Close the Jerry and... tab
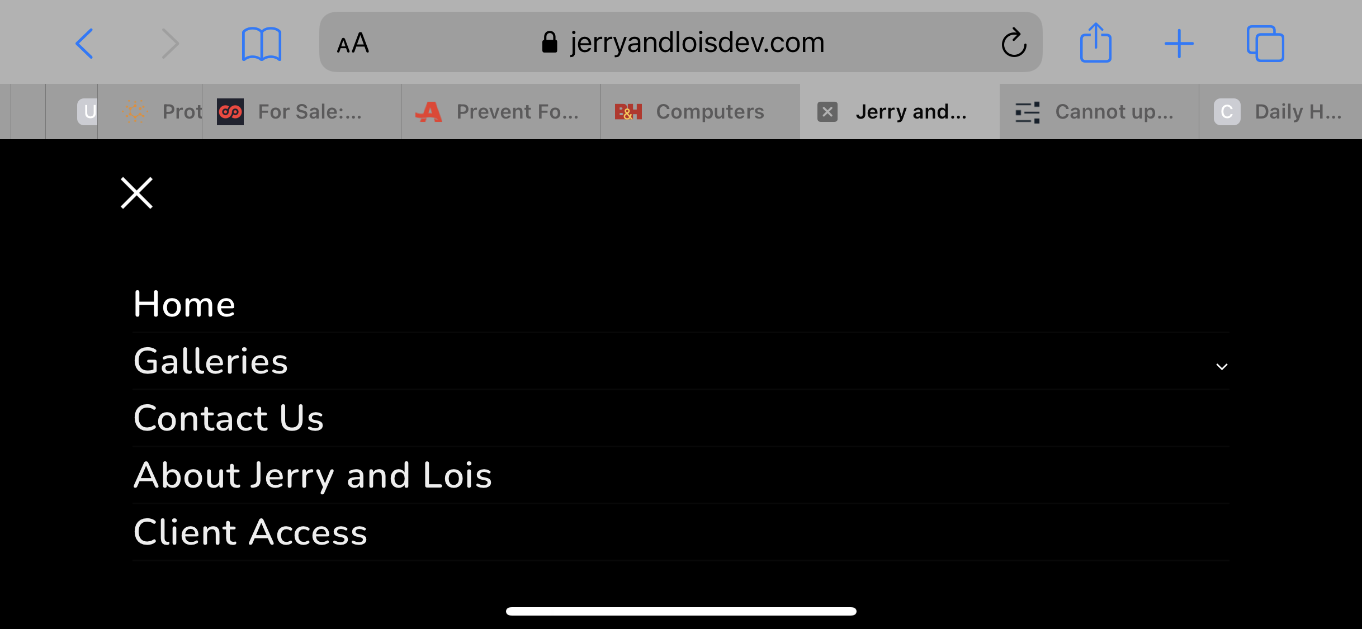This screenshot has width=1362, height=629. (x=827, y=112)
